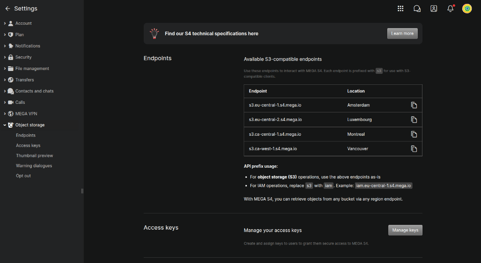This screenshot has width=481, height=263.
Task: Expand the Account section chevron
Action: tap(5, 23)
